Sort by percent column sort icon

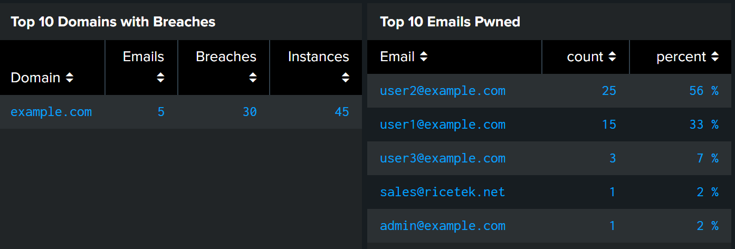pyautogui.click(x=715, y=56)
